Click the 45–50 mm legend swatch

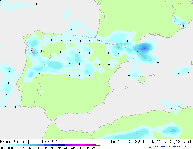pyautogui.click(x=89, y=145)
